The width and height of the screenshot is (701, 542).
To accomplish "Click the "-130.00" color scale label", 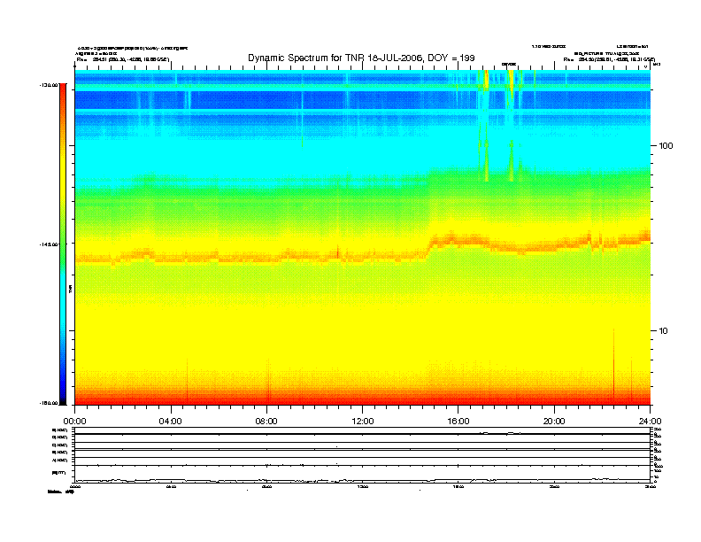I will [49, 84].
